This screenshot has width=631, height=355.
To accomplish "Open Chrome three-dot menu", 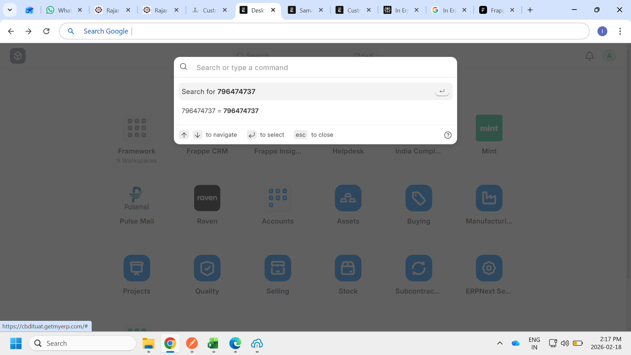I will point(620,31).
